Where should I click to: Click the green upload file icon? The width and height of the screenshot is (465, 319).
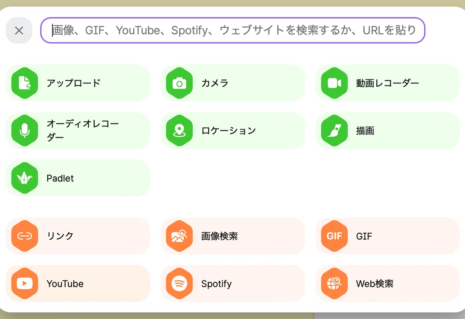(25, 83)
